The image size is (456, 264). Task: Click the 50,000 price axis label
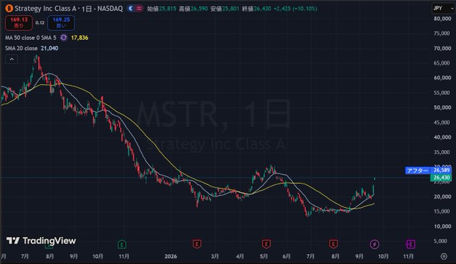click(x=443, y=107)
